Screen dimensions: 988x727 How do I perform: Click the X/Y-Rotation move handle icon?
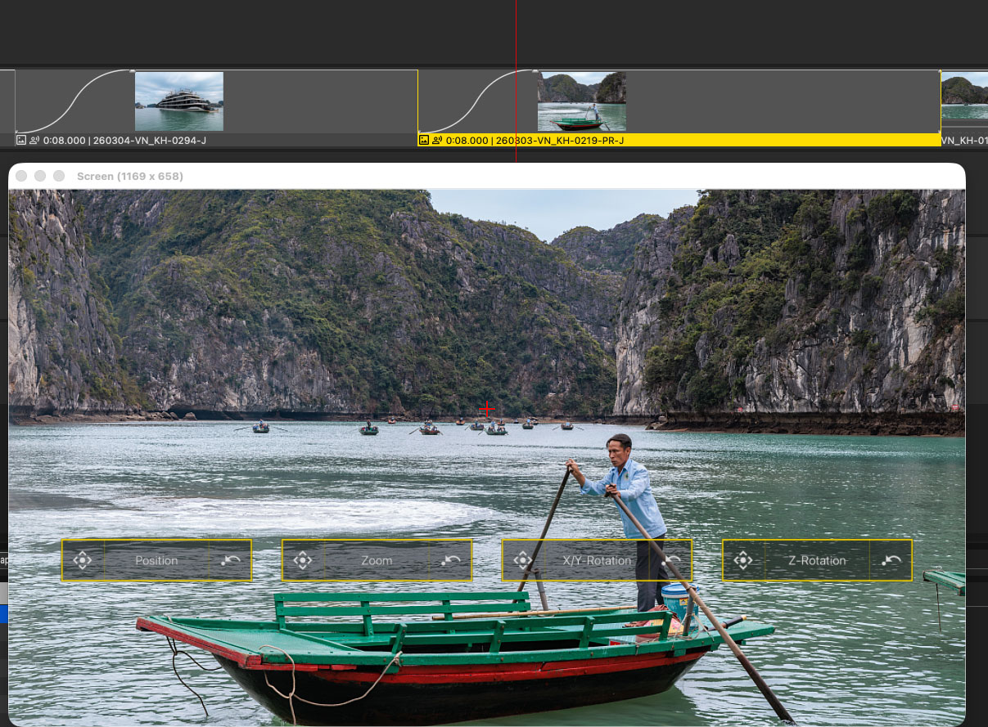click(523, 561)
